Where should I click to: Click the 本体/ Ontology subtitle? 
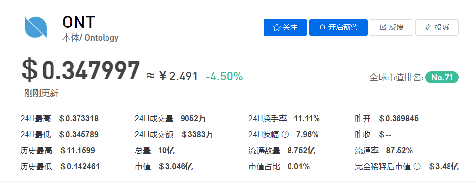90,38
